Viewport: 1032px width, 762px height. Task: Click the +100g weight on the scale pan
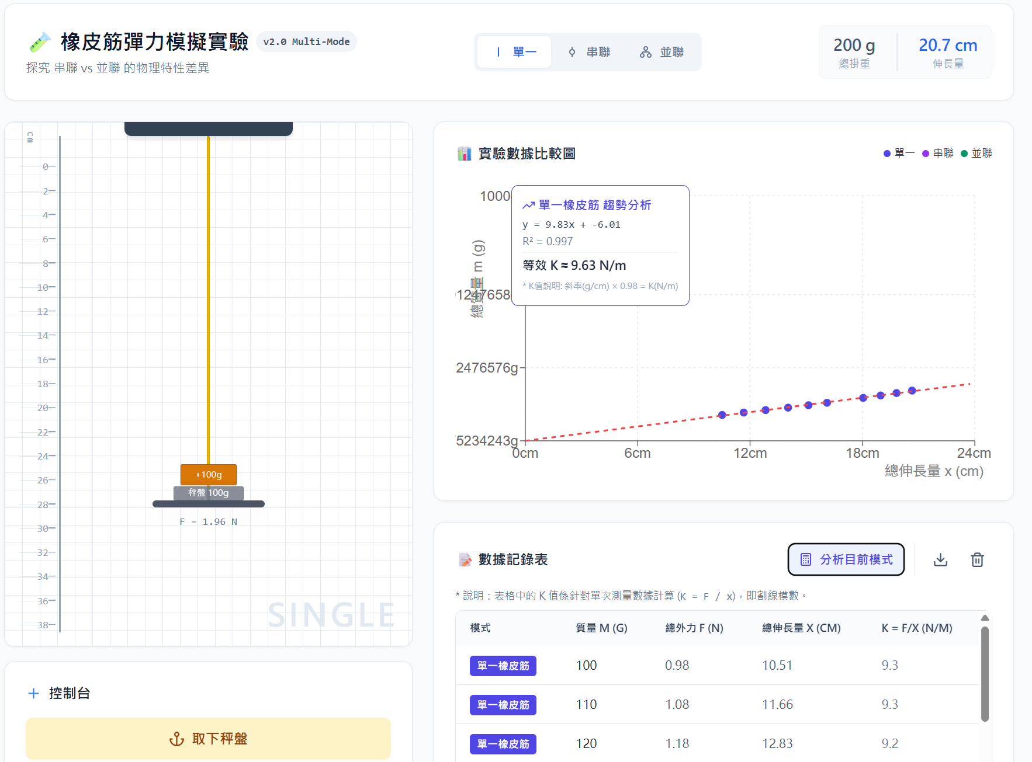pos(208,474)
